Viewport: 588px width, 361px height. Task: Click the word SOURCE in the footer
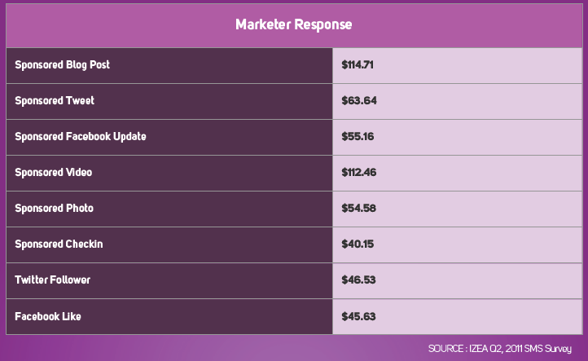click(x=446, y=349)
